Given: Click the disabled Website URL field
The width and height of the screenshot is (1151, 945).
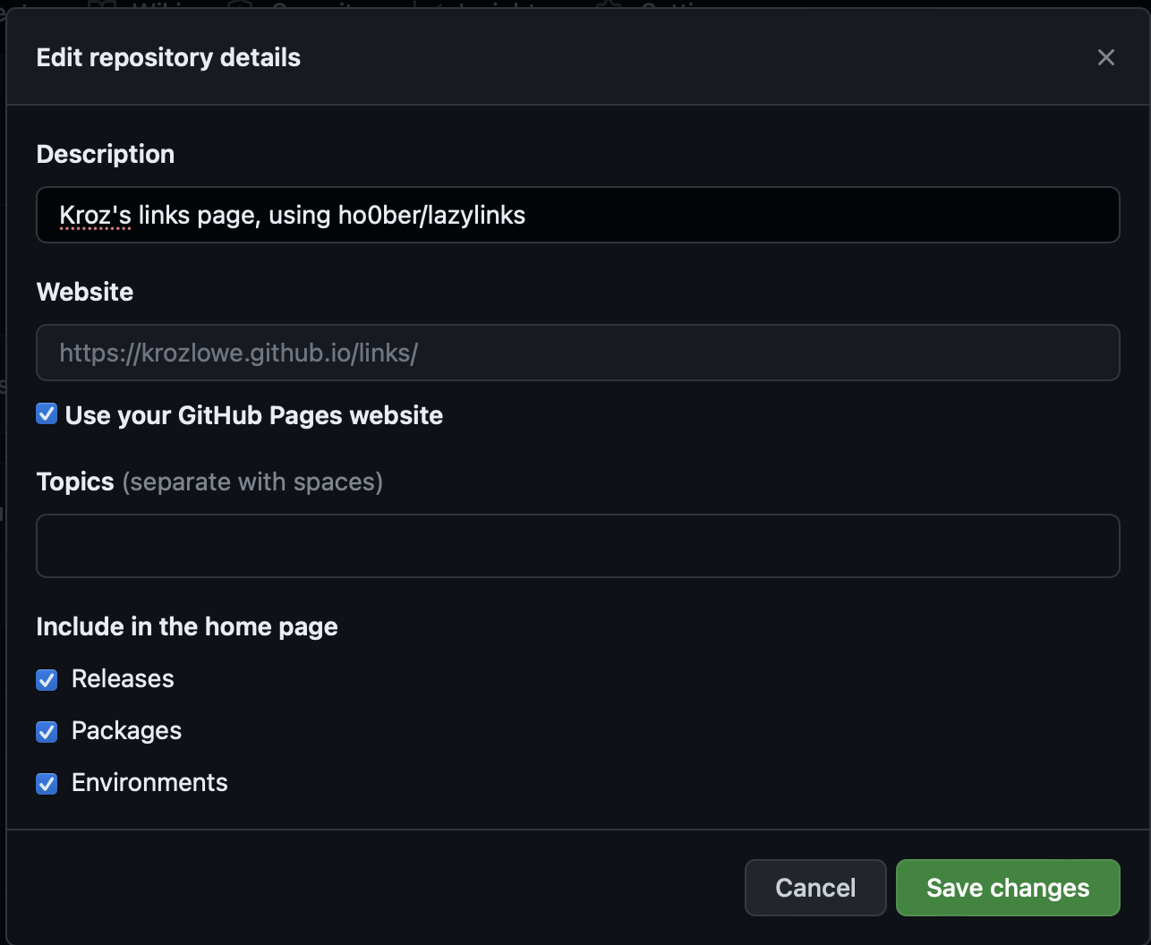Looking at the screenshot, I should 577,353.
